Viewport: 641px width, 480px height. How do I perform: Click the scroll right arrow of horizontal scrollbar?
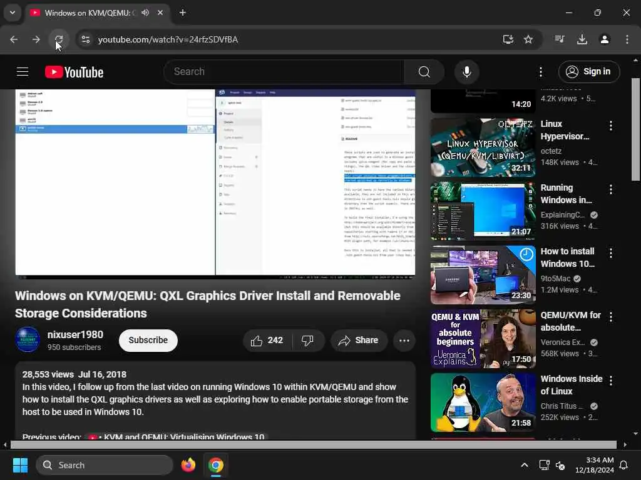pos(625,444)
